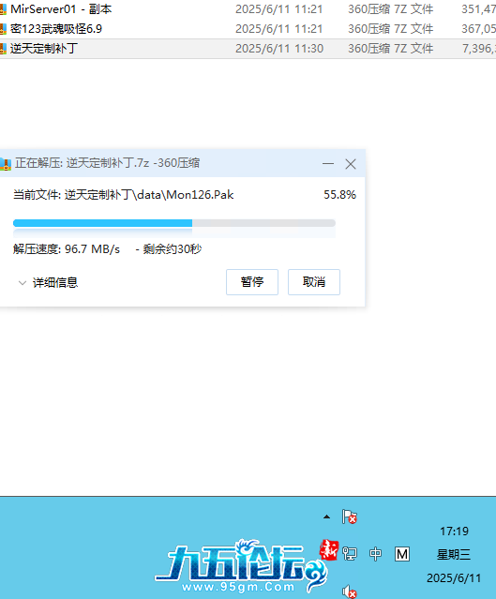Open the Action Center flag tray icon
Viewport: 496px width, 599px height.
350,517
